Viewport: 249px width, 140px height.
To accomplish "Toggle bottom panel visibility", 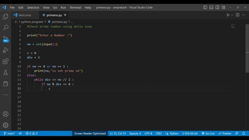I will tap(211, 7).
